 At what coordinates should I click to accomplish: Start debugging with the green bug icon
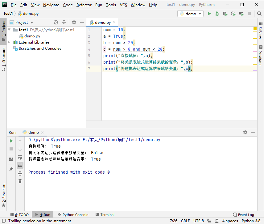point(217,14)
